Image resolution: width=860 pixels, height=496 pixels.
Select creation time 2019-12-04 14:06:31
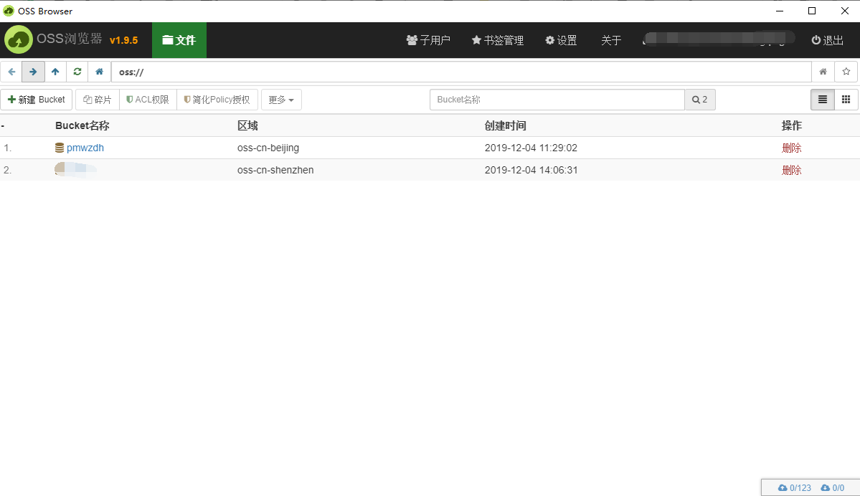[531, 170]
